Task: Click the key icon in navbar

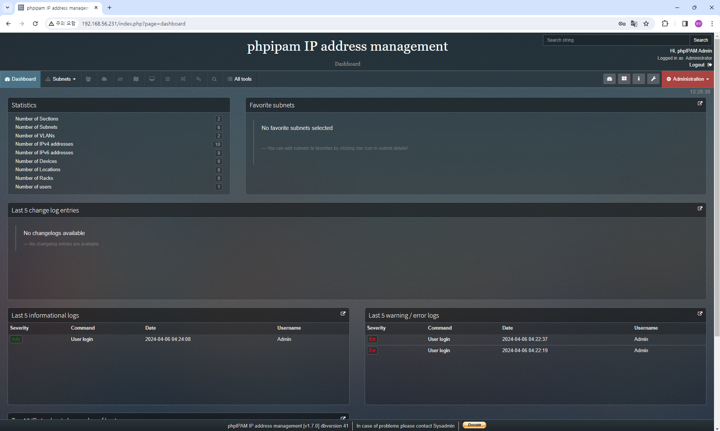Action: pos(199,79)
